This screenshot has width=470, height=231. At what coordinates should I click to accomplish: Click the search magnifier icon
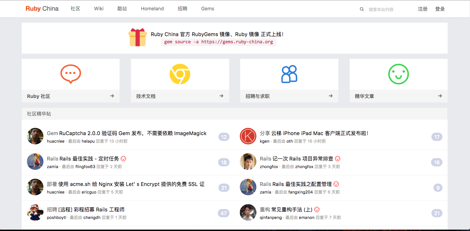(x=362, y=9)
